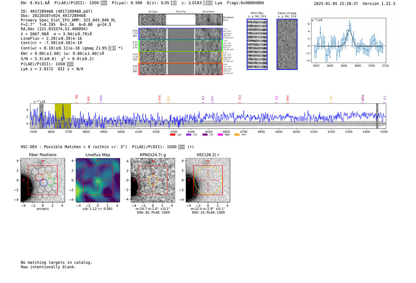
Task: Click the Obs: 20220107v024_4017289468 line
Action: (53, 16)
